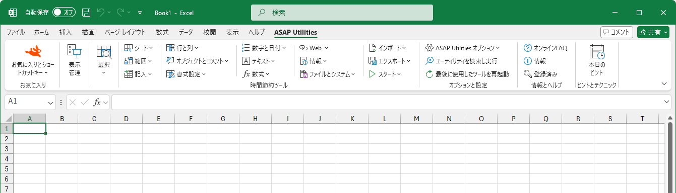The width and height of the screenshot is (676, 193).
Task: Open ASAP Utilities オプション settings menu
Action: (462, 48)
